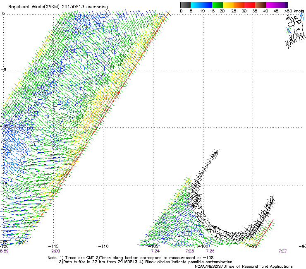
Task: Click the '>50 knots' legend label
Action: point(294,11)
